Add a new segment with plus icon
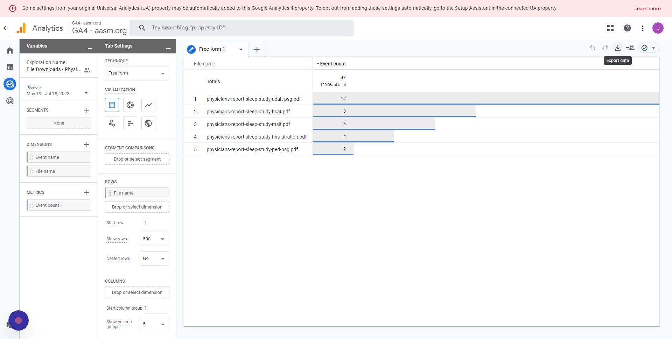Screen dimensions: 672x339 87,110
